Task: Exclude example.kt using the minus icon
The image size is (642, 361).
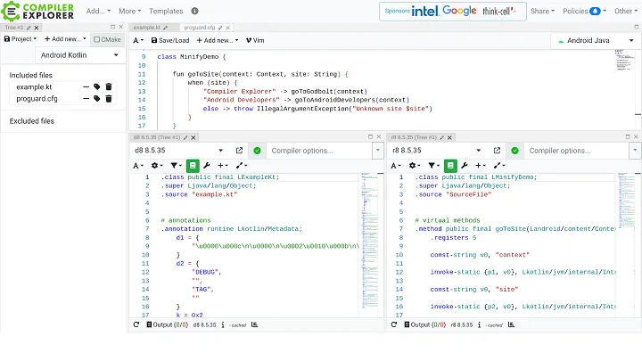Action: [x=86, y=86]
